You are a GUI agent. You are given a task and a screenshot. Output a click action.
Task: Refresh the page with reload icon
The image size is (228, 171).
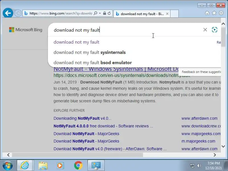pos(109,13)
